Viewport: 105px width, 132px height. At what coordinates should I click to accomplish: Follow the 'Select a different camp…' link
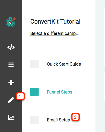tap(54, 33)
